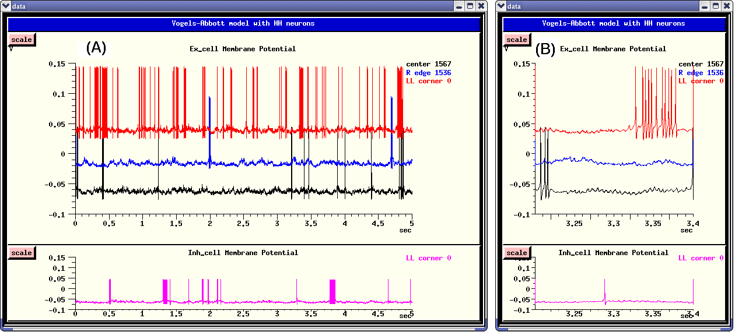This screenshot has height=332, width=735.
Task: Minimize the right data window
Action: (x=706, y=6)
